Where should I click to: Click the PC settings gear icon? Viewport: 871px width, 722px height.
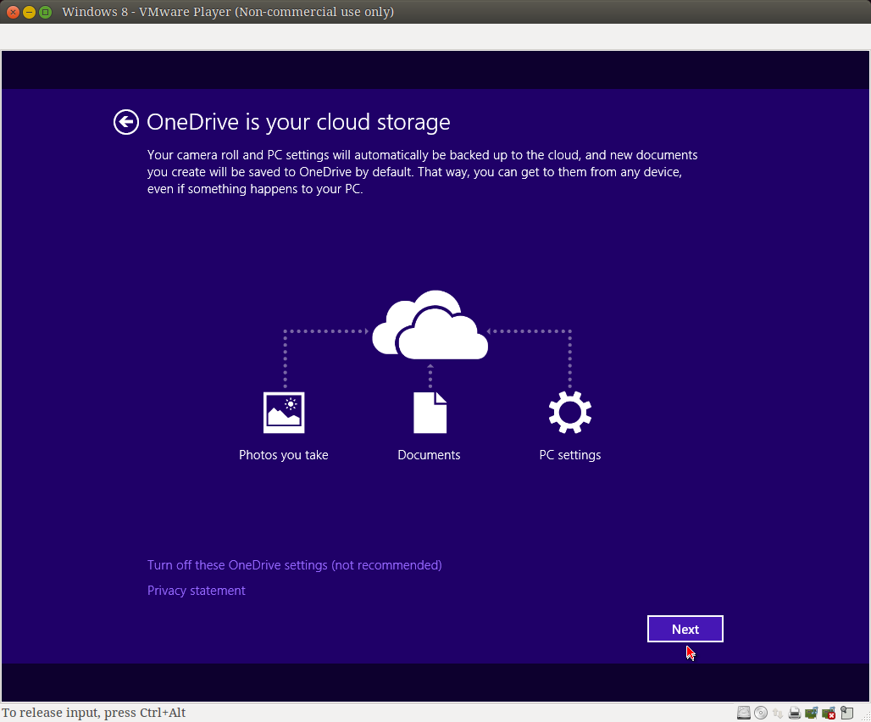pos(570,413)
